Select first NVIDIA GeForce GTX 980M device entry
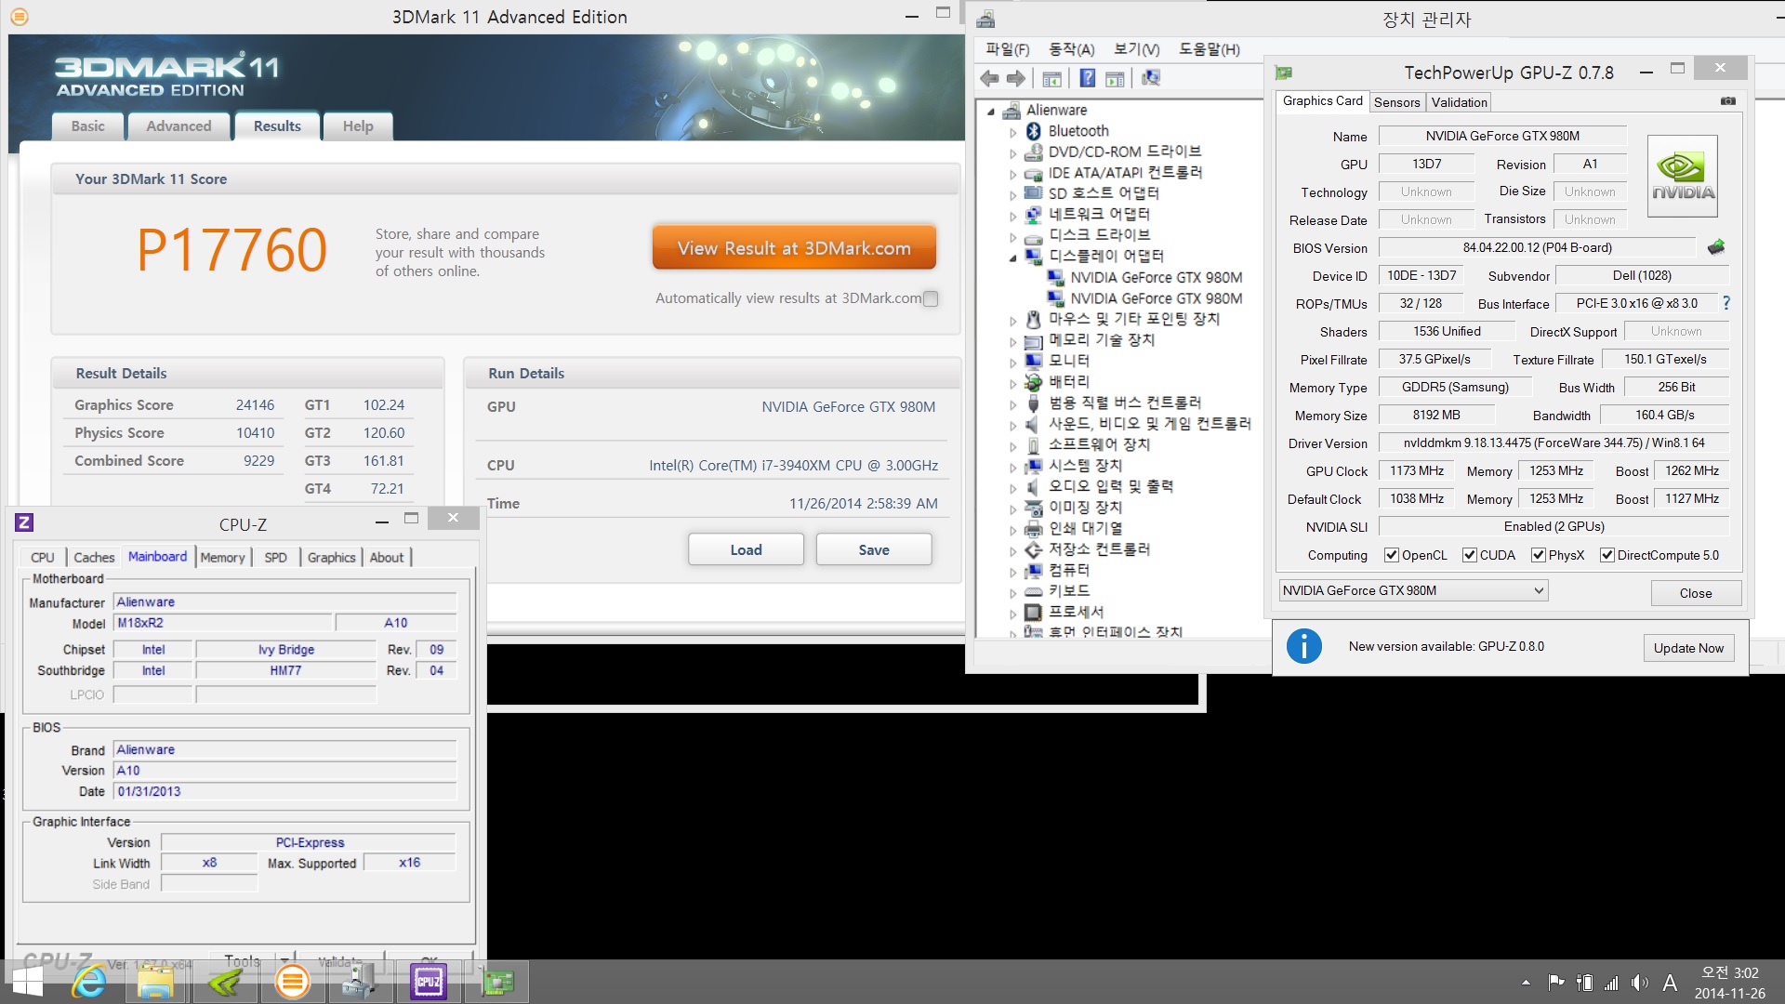The image size is (1785, 1004). [x=1156, y=277]
